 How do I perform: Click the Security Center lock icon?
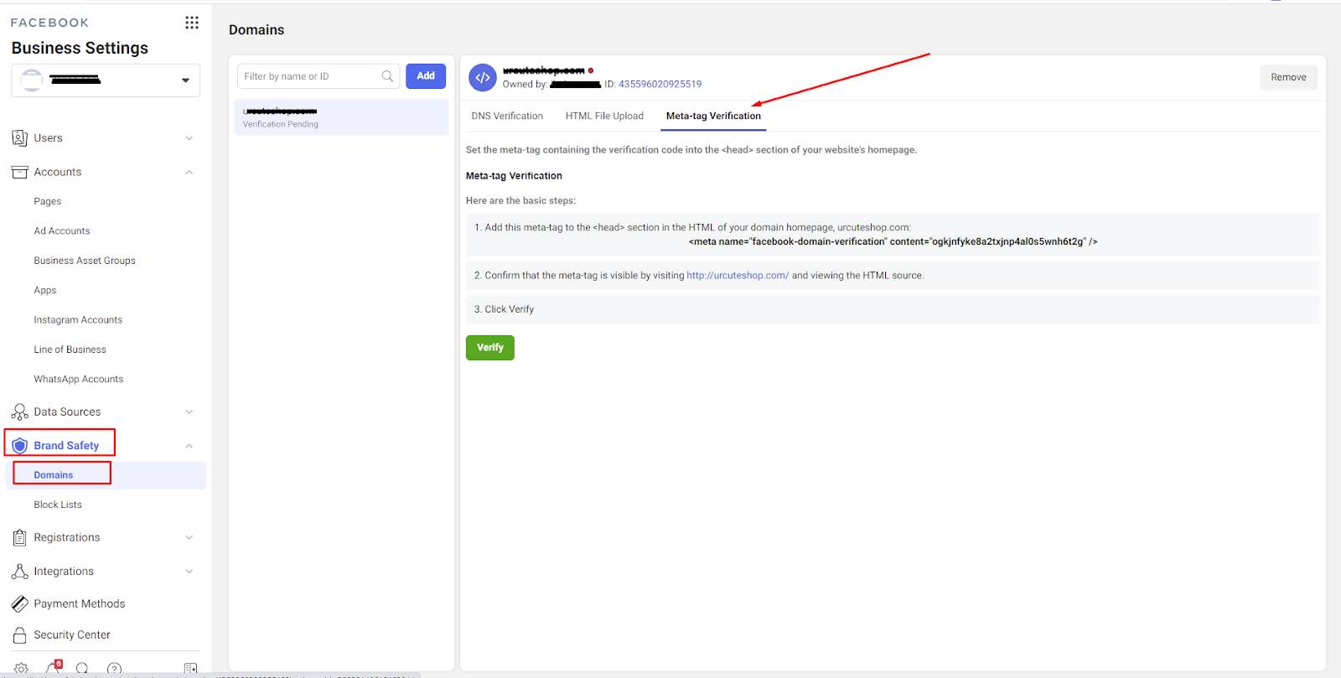(x=19, y=635)
